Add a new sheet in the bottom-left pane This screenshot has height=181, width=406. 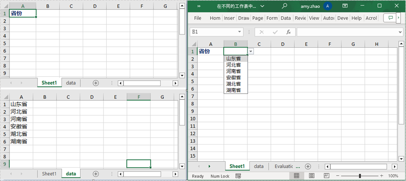click(96, 174)
